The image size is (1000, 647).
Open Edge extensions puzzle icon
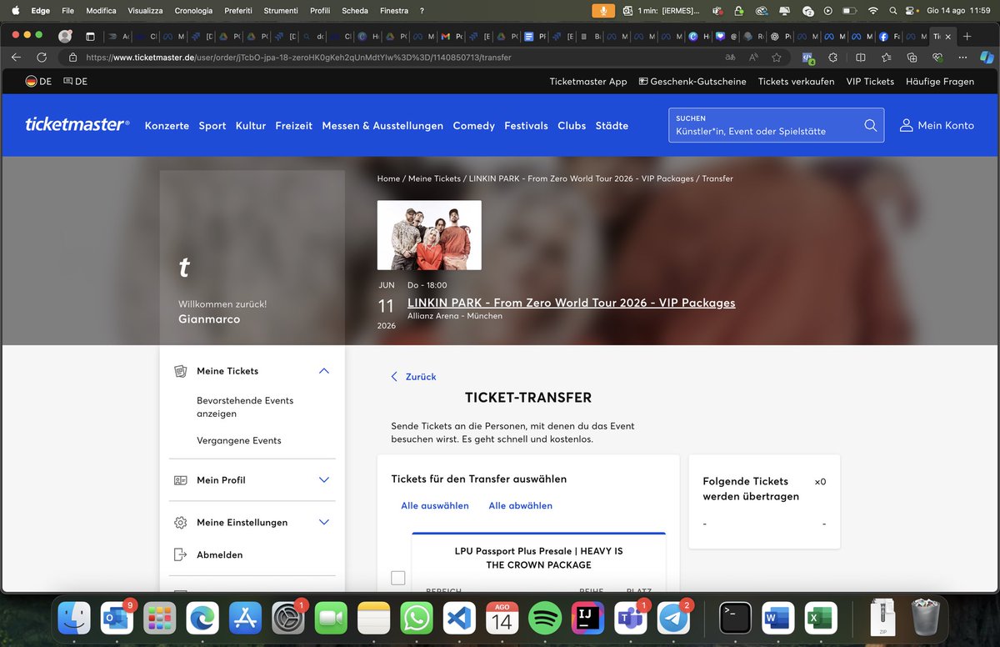832,58
